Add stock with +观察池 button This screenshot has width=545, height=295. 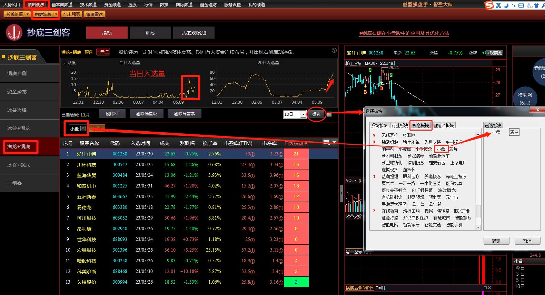click(494, 53)
